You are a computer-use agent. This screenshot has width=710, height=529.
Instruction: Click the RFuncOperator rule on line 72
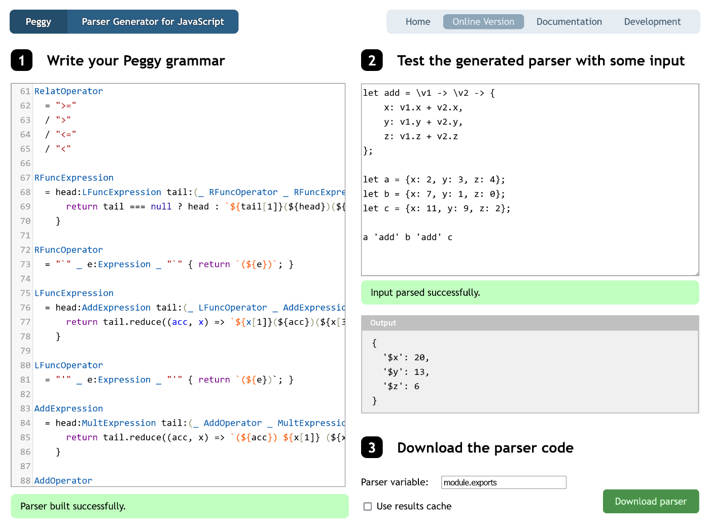pos(68,250)
